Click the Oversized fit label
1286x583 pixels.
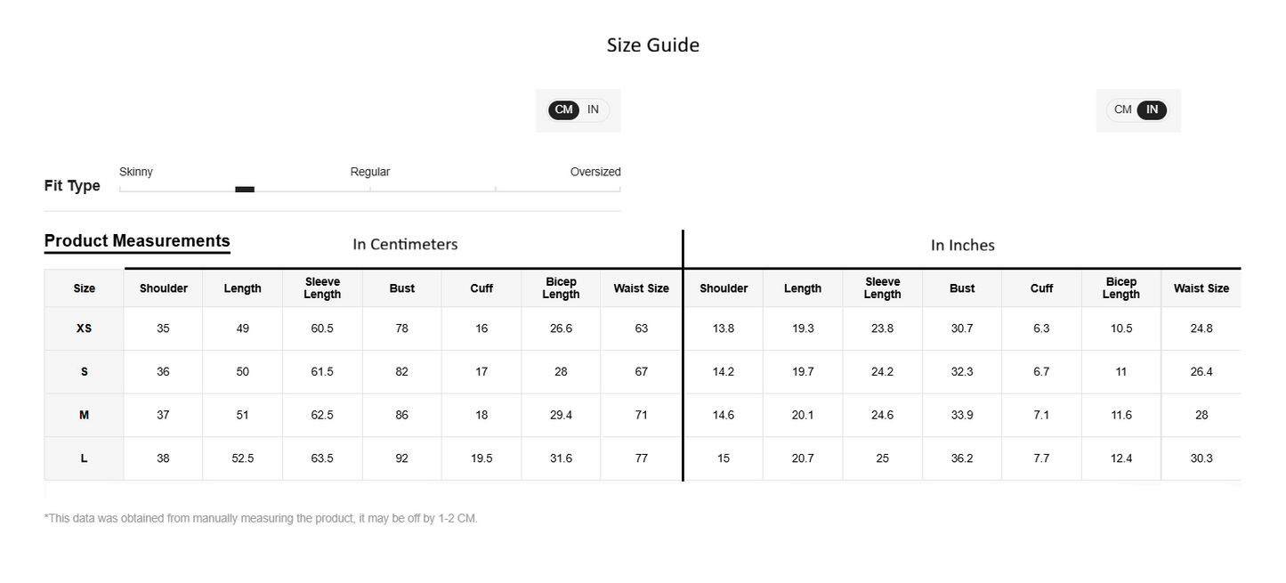(595, 172)
